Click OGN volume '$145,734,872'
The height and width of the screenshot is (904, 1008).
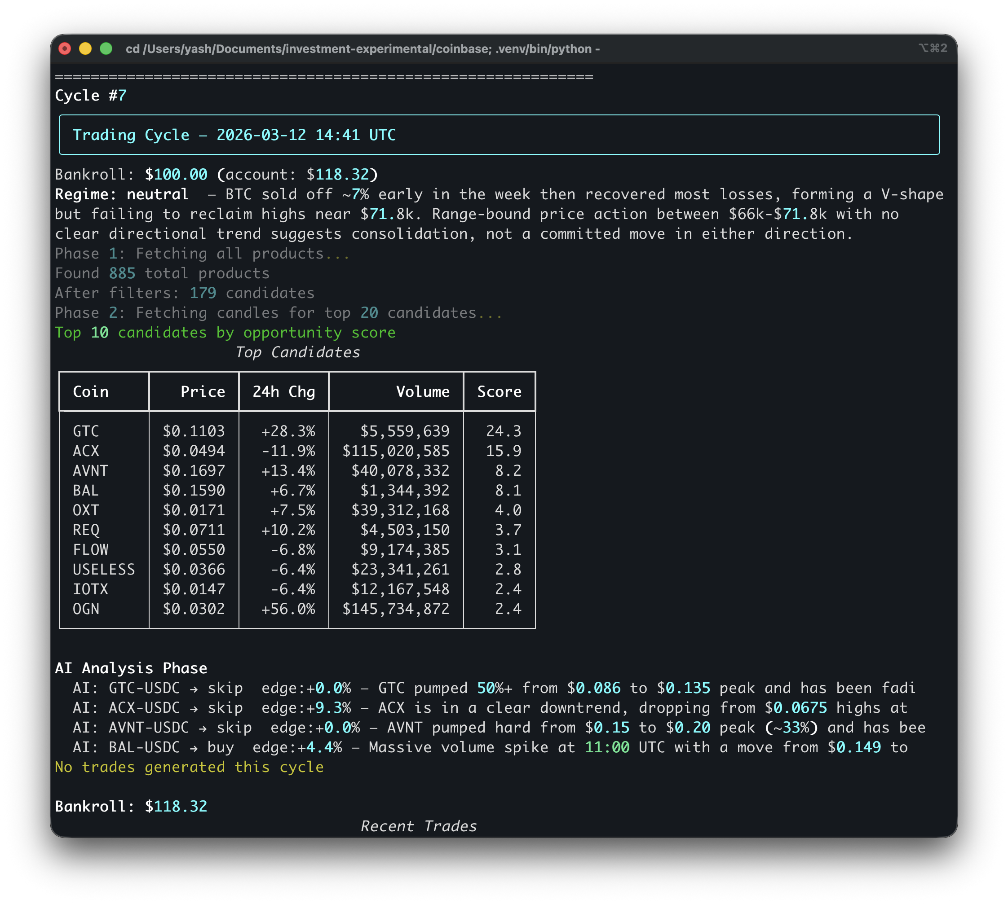(x=396, y=609)
